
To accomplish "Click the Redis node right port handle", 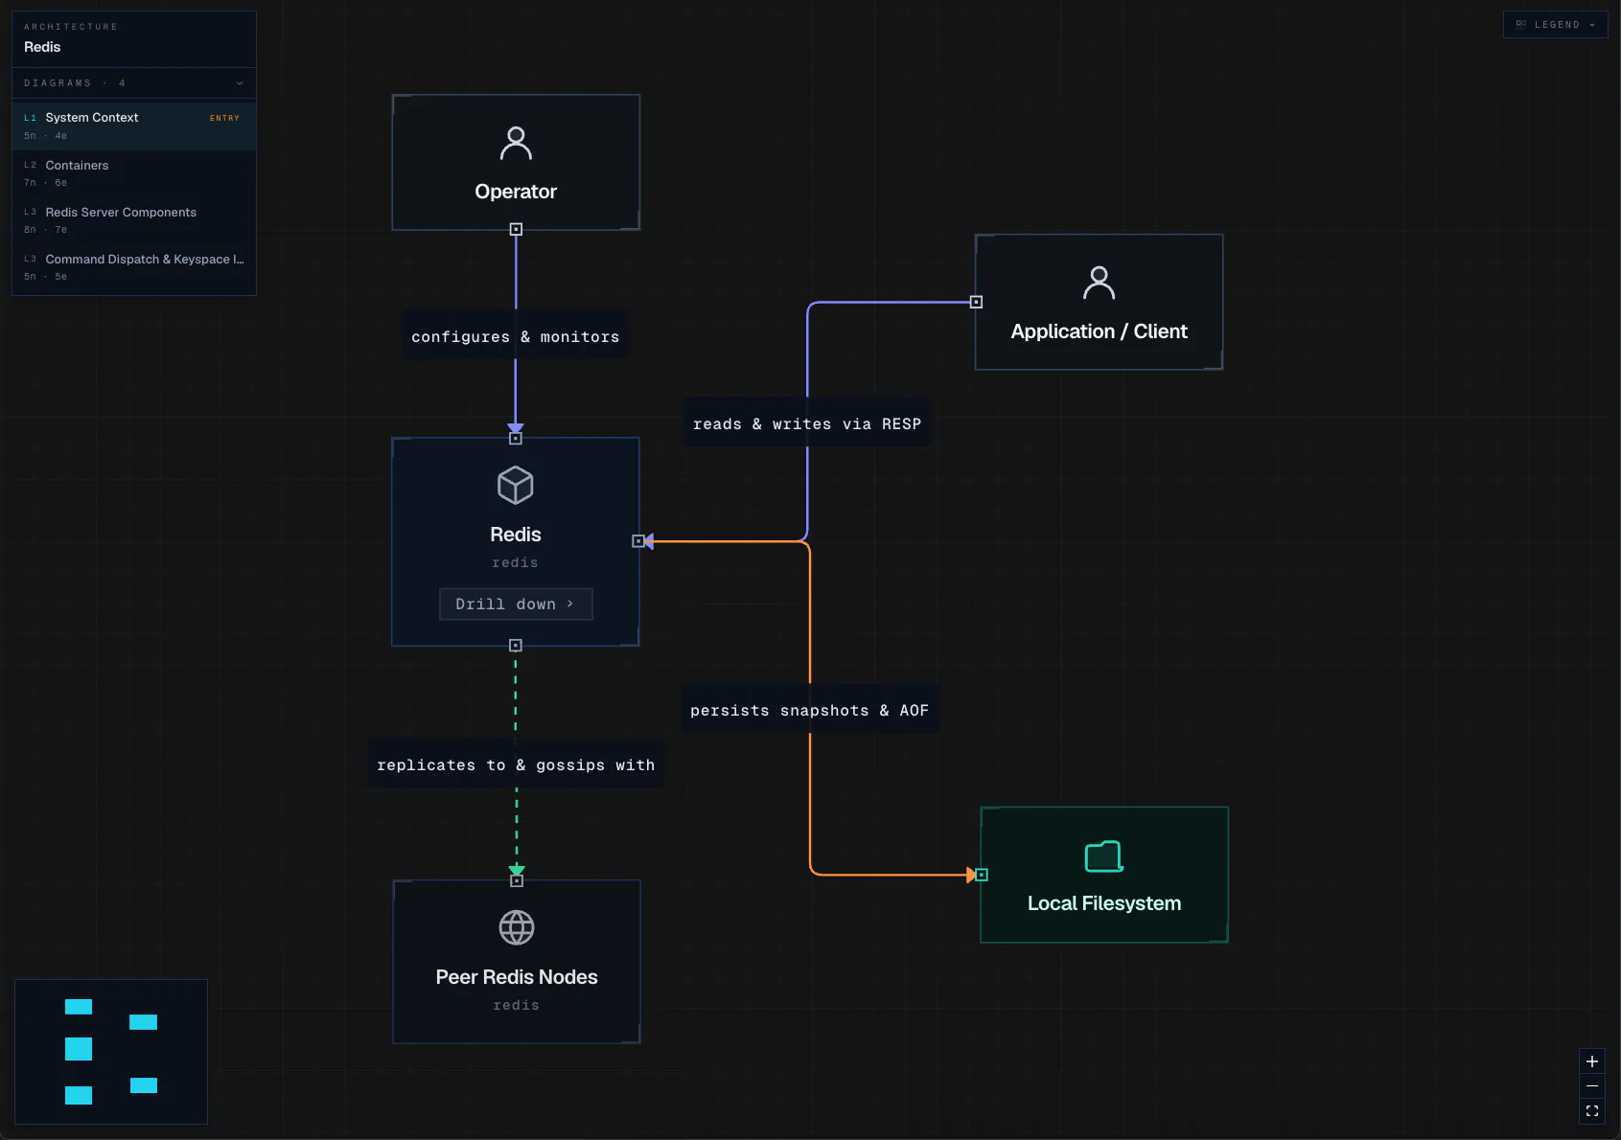I will [638, 541].
